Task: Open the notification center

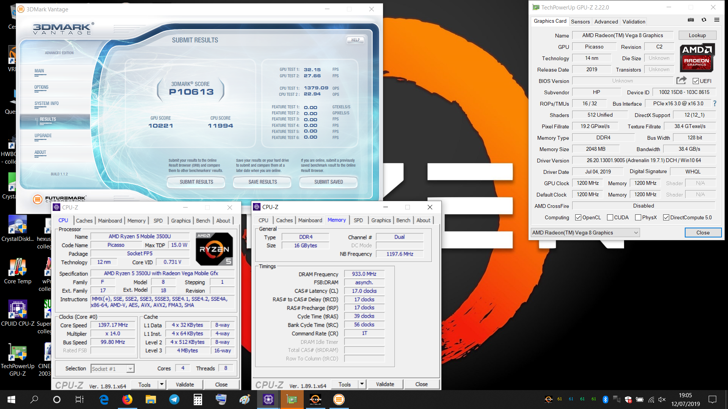Action: (x=712, y=400)
